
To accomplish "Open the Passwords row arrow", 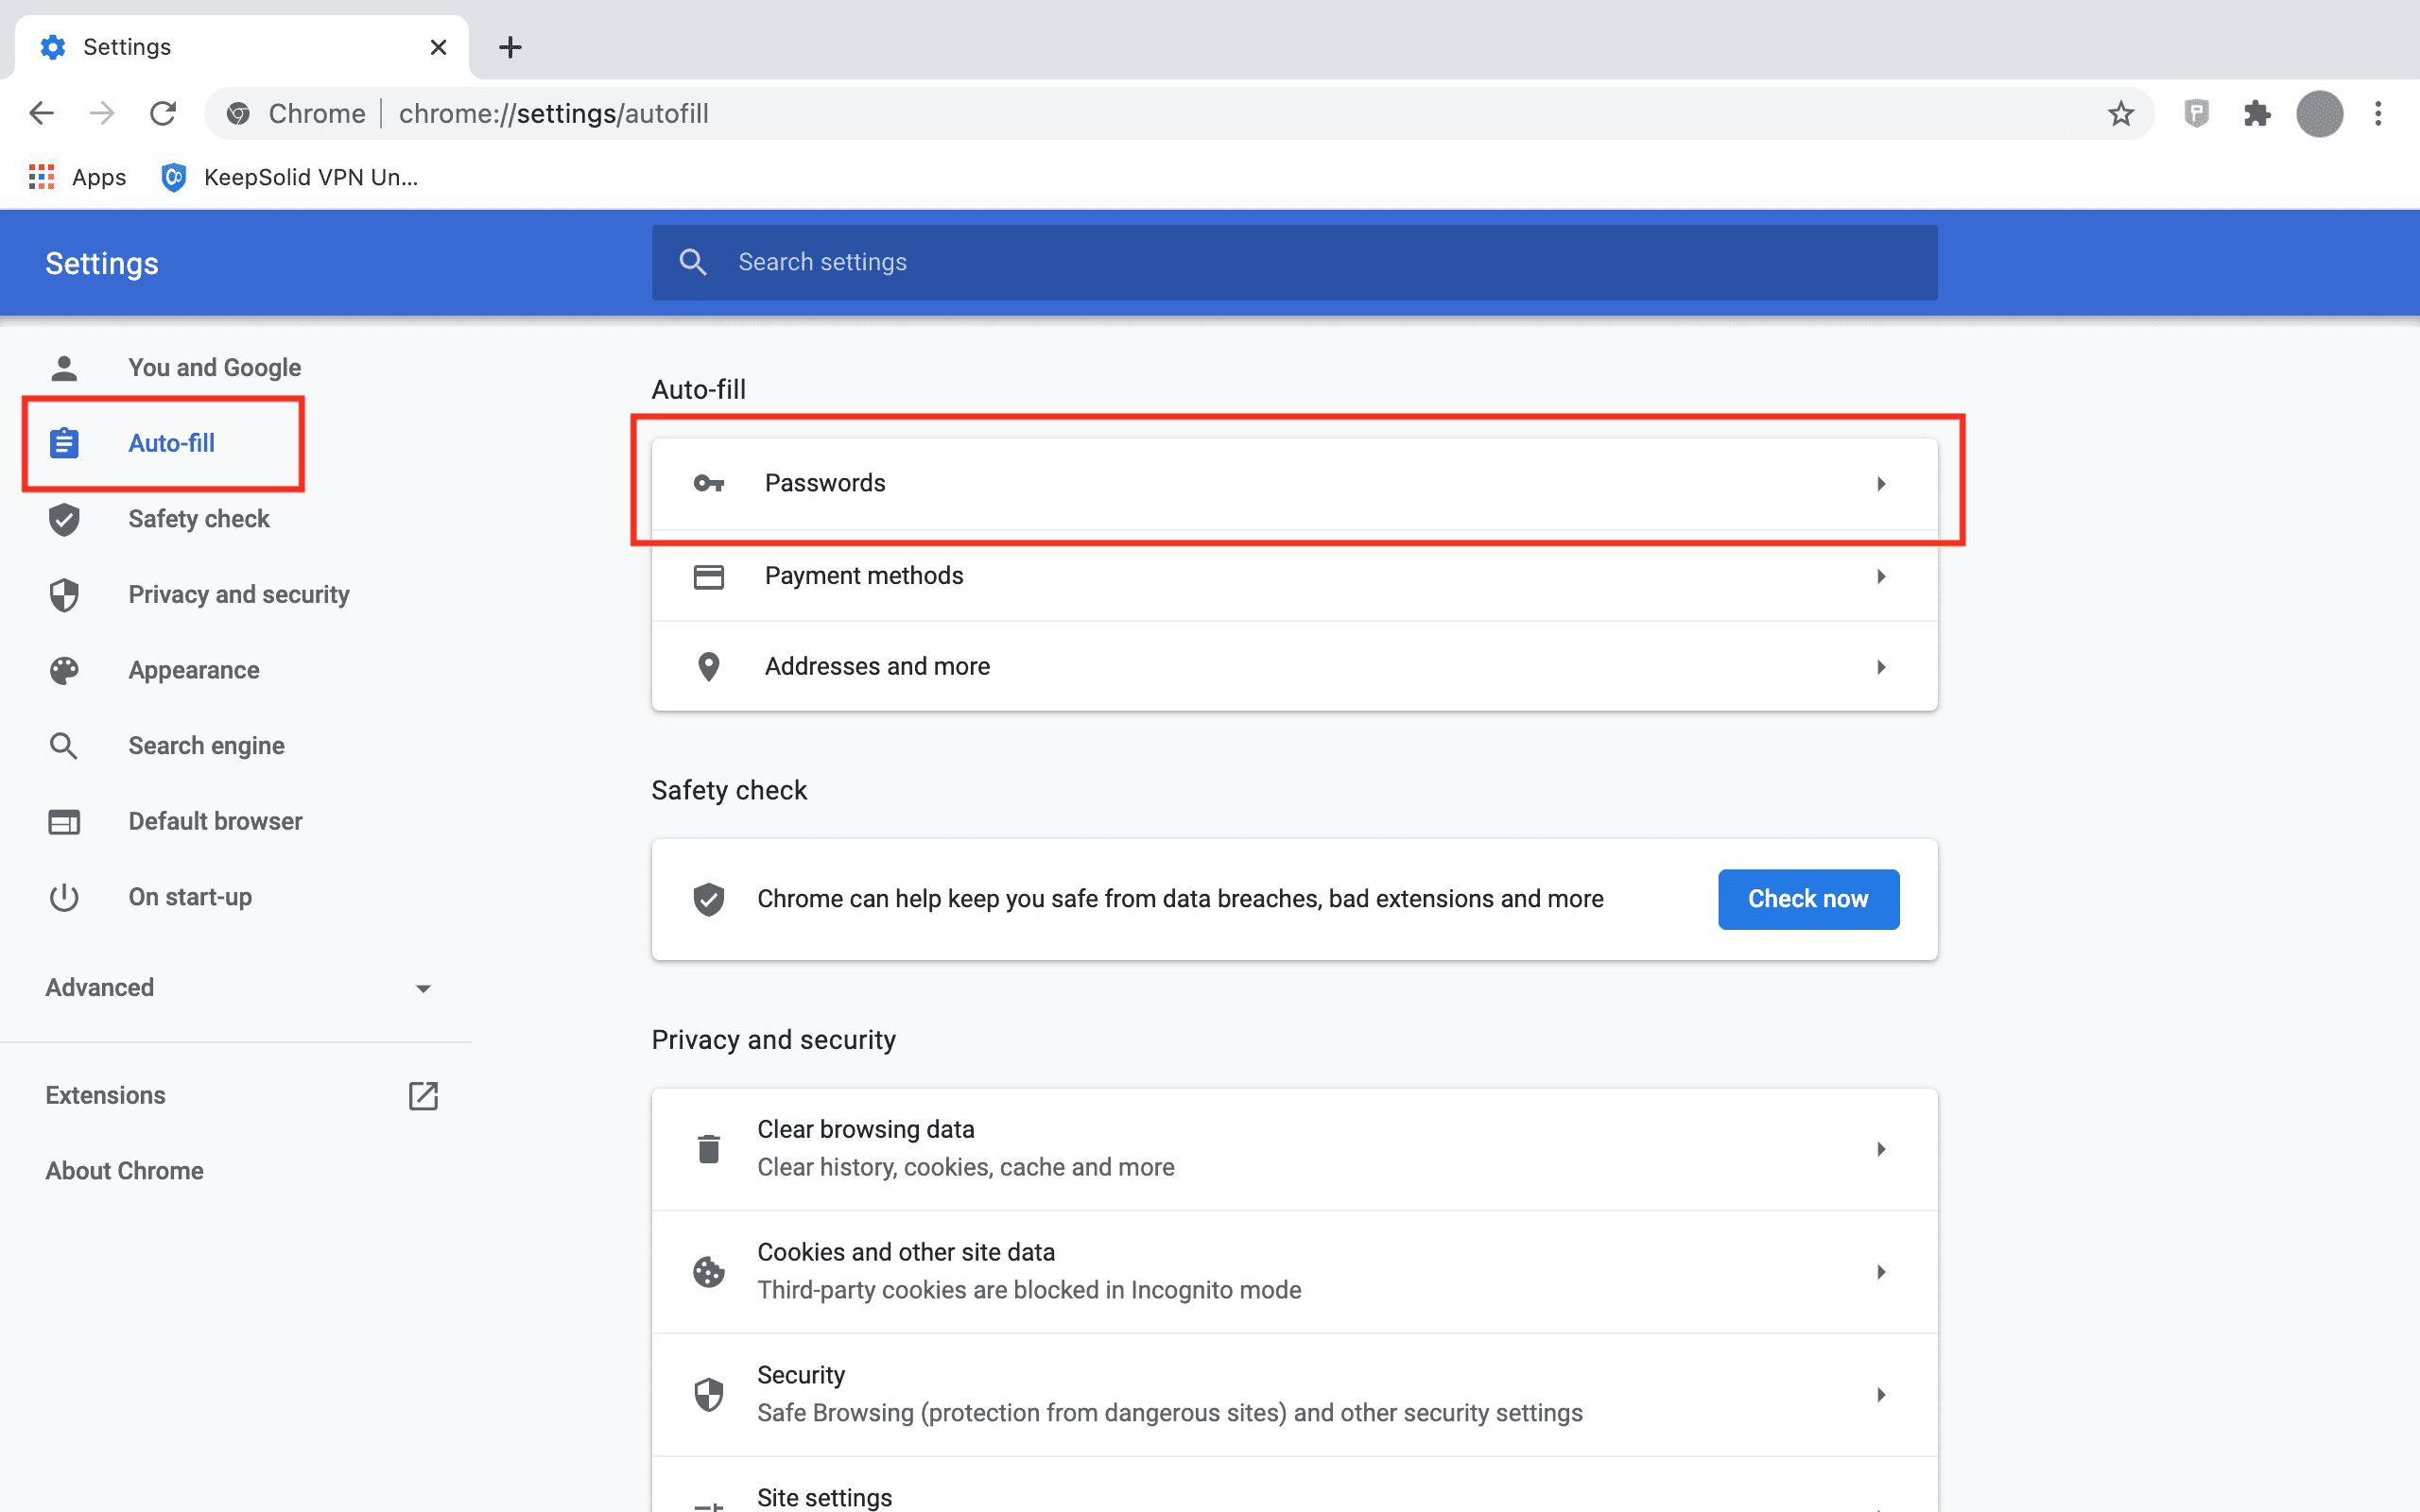I will point(1880,484).
